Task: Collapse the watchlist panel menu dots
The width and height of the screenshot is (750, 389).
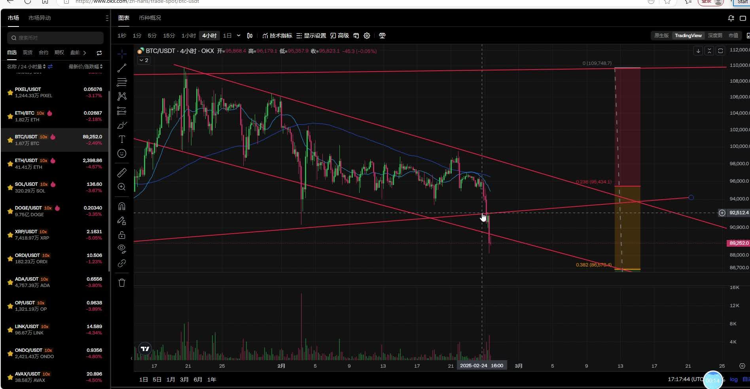Action: point(106,18)
